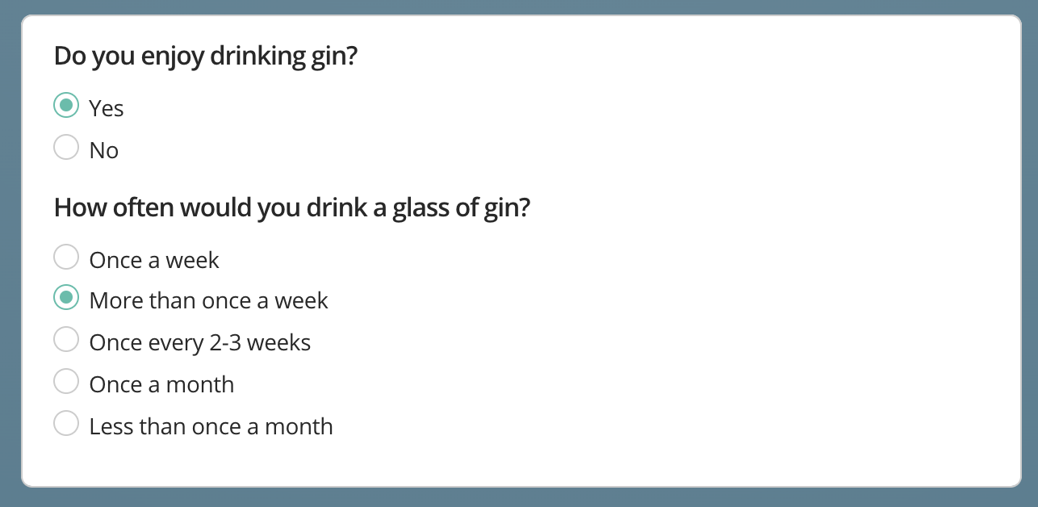Select the Yes radio button

click(66, 105)
